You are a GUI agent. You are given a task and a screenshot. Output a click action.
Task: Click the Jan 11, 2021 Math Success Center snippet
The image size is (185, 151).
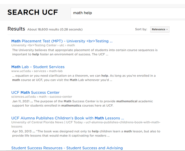click(x=82, y=103)
